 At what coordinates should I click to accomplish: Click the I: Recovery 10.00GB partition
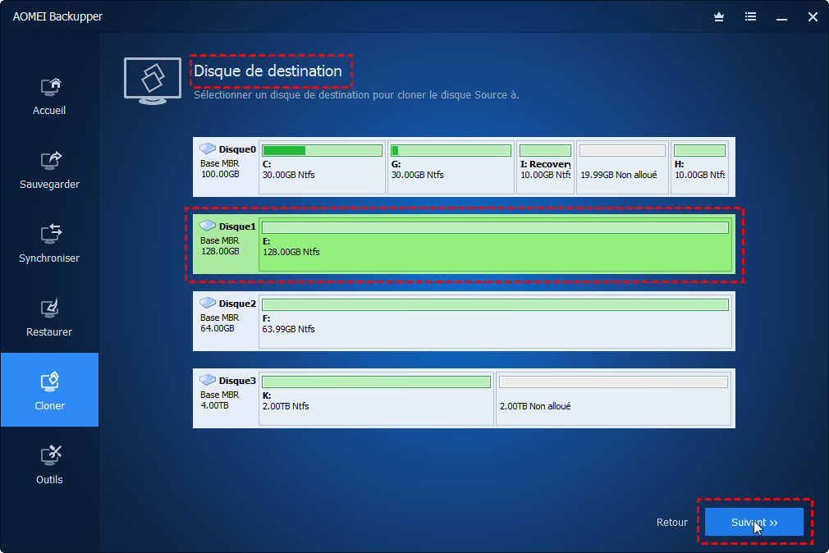pyautogui.click(x=545, y=167)
